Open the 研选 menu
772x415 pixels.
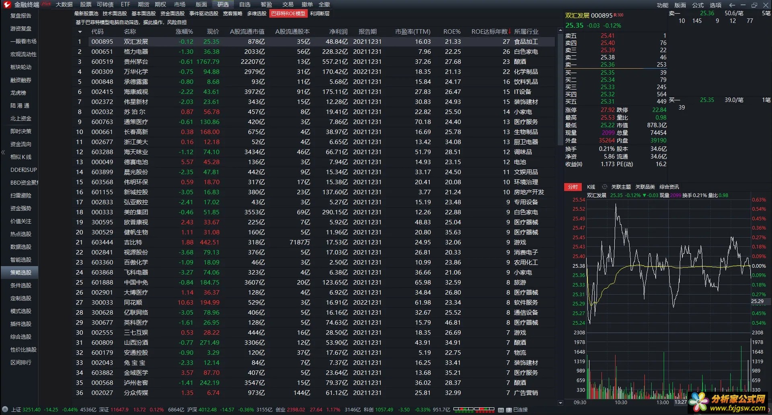223,4
